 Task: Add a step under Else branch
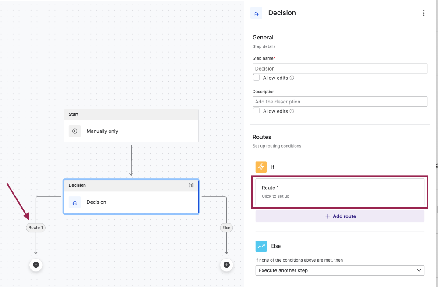(x=227, y=265)
